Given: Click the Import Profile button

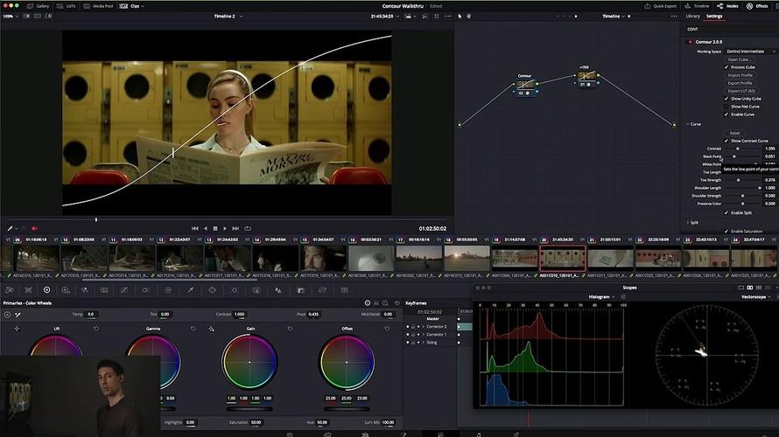Looking at the screenshot, I should [740, 75].
